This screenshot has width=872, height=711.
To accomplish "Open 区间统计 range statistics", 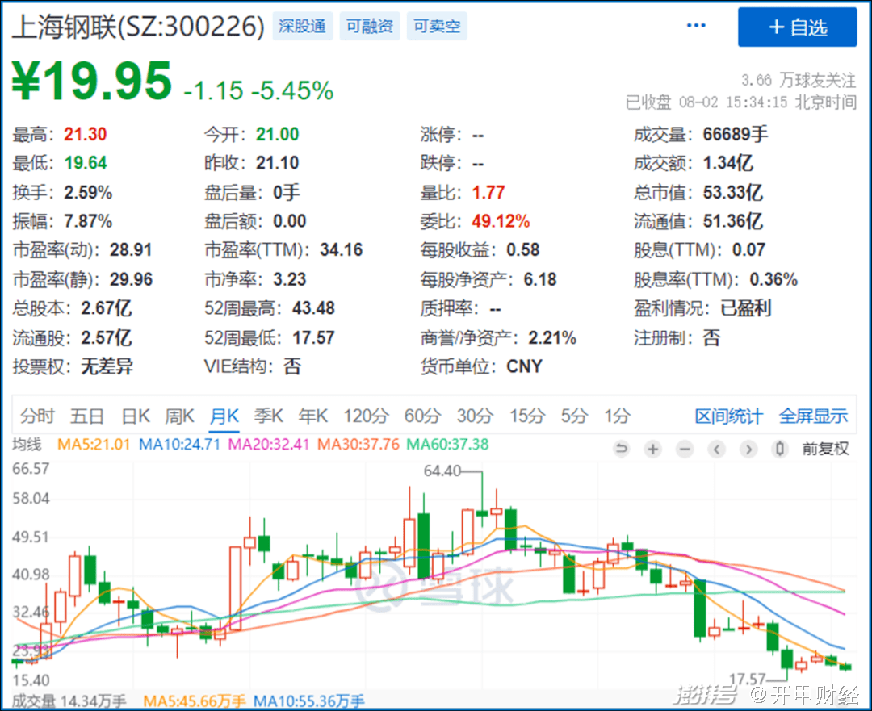I will click(728, 416).
